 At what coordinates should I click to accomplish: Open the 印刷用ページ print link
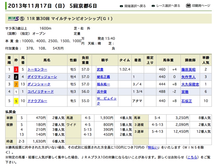click(x=201, y=6)
